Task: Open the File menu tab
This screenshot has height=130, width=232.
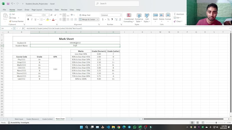Action: click(x=4, y=10)
